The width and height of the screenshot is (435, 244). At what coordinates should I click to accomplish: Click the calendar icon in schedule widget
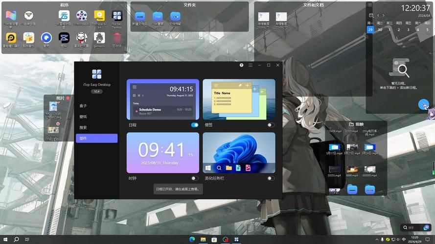(x=371, y=15)
